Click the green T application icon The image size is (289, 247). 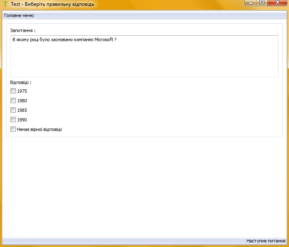tap(5, 4)
